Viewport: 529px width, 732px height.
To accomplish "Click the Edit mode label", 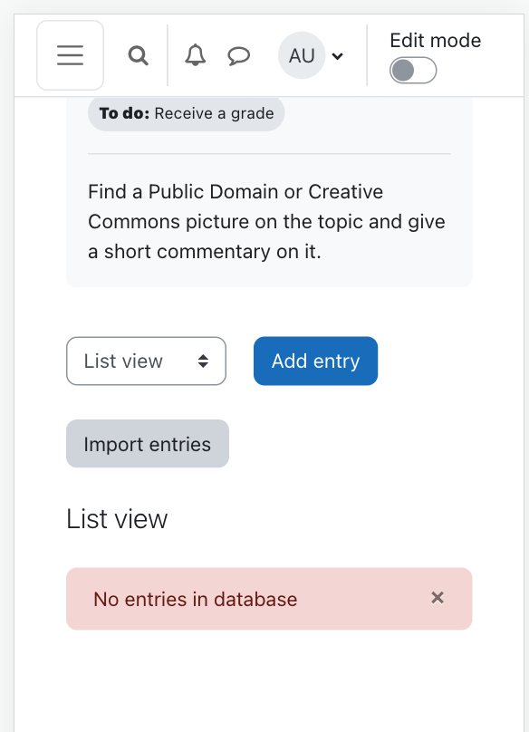I will (x=435, y=41).
